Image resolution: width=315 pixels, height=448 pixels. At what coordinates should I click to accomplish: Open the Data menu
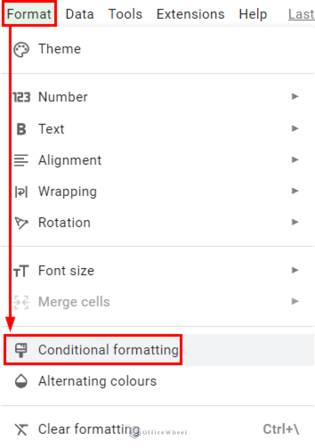point(79,14)
